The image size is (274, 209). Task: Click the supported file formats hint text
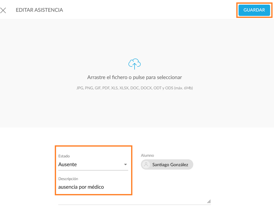pyautogui.click(x=134, y=88)
